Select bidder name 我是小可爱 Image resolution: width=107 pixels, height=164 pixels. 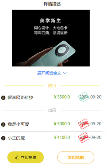pyautogui.click(x=18, y=124)
